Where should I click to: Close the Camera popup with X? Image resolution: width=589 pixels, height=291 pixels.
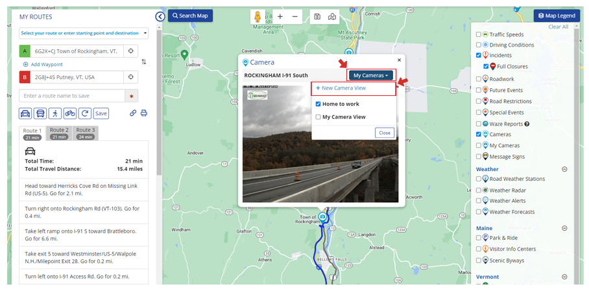point(400,60)
